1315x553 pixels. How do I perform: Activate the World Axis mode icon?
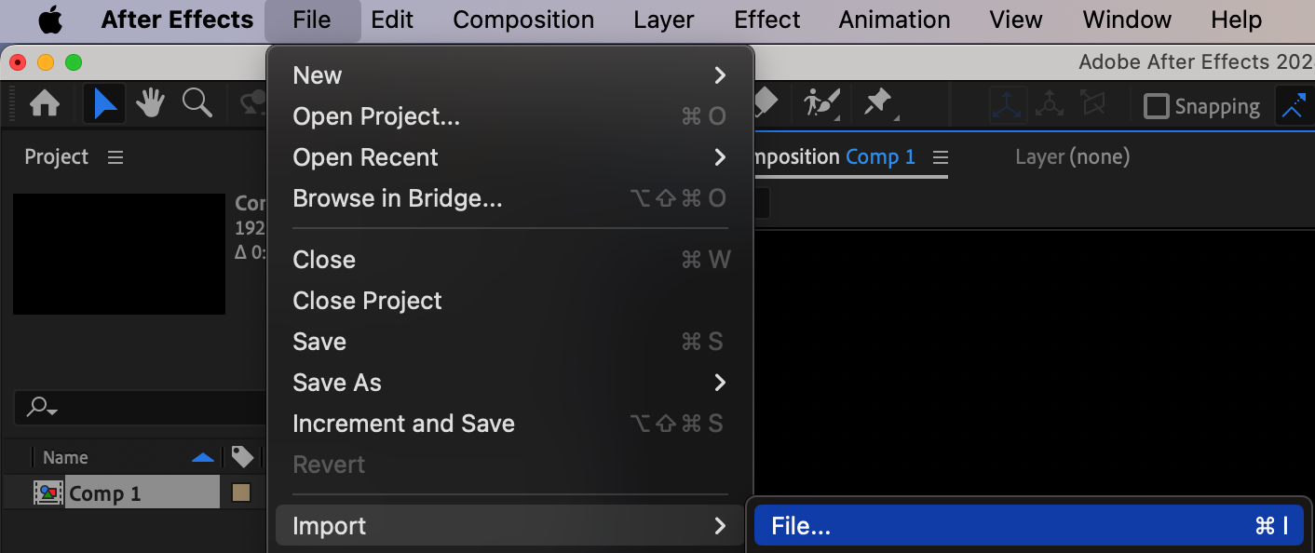tap(1050, 105)
